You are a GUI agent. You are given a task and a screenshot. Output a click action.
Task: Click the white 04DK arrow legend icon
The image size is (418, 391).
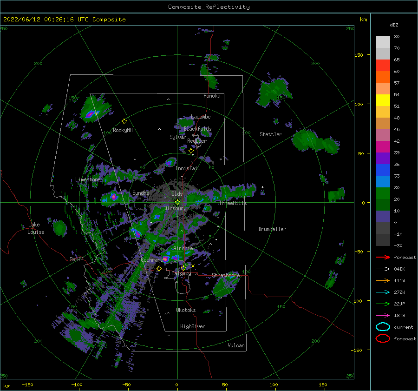[x=383, y=269]
